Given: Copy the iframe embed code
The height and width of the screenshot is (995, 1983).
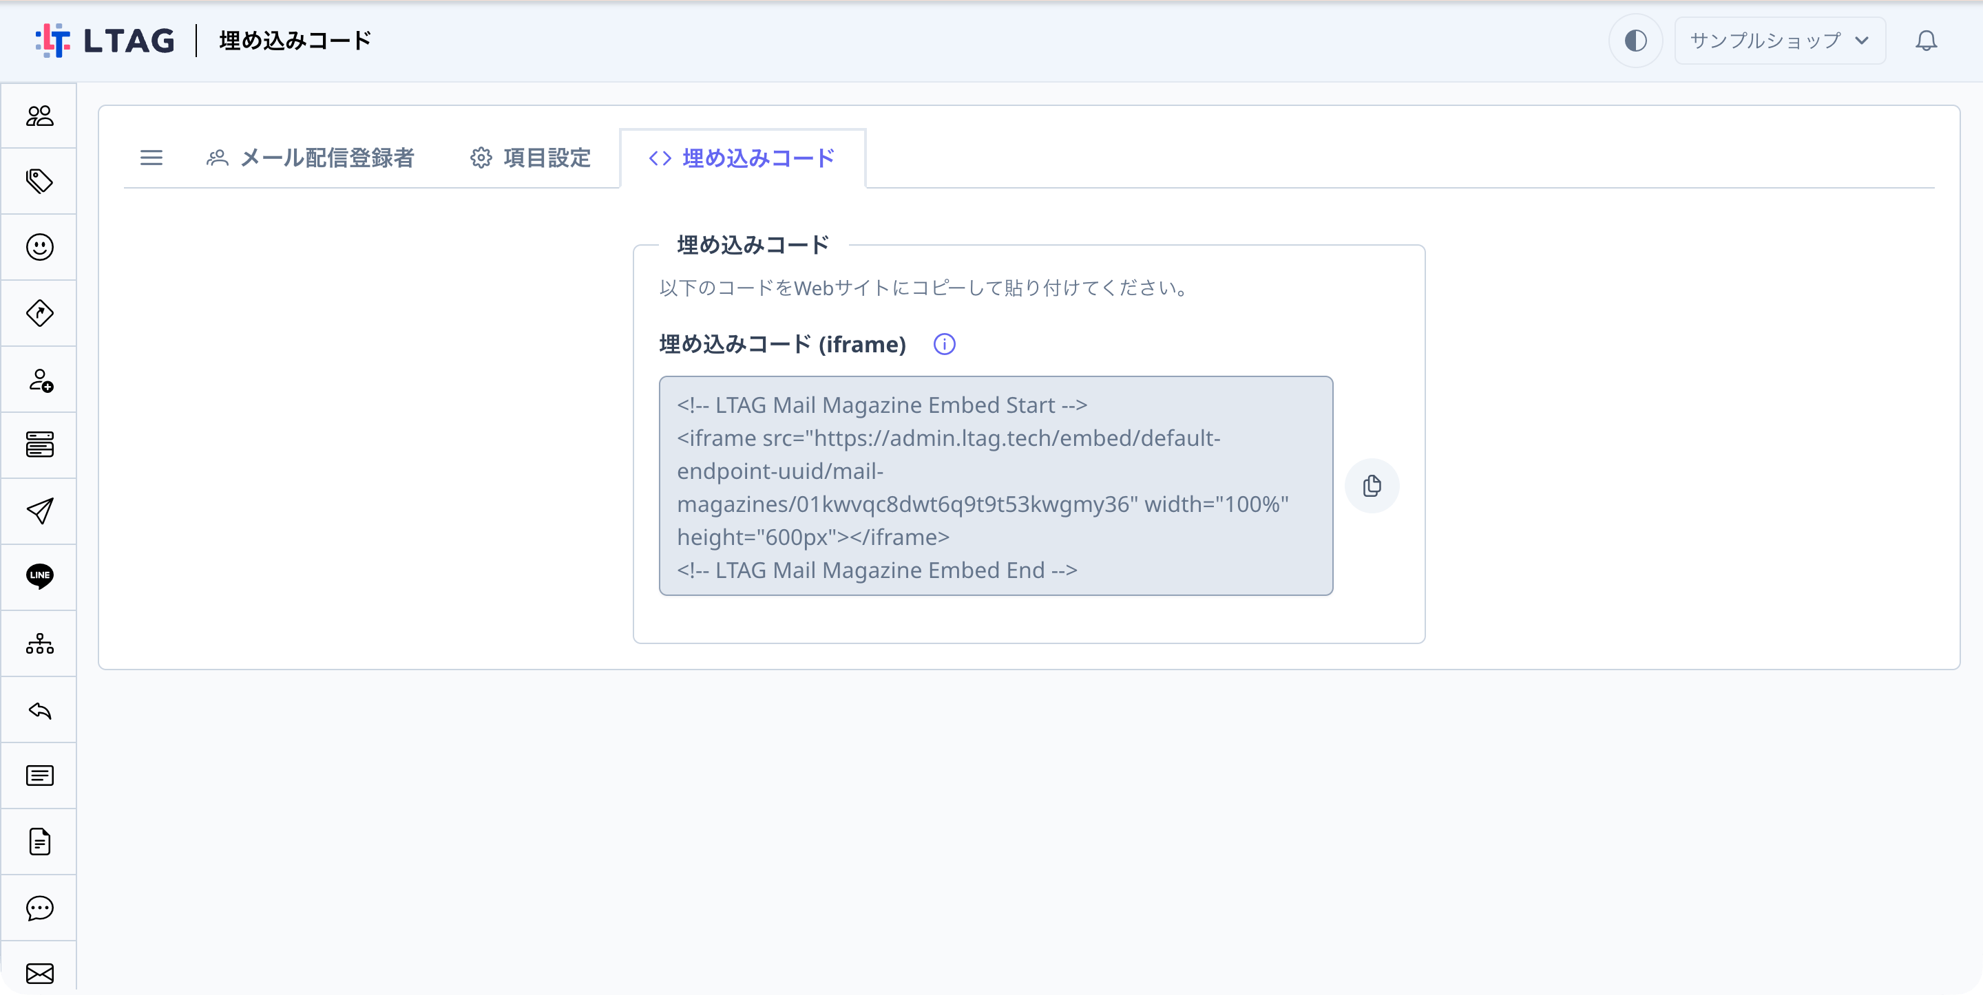Looking at the screenshot, I should click(1372, 486).
